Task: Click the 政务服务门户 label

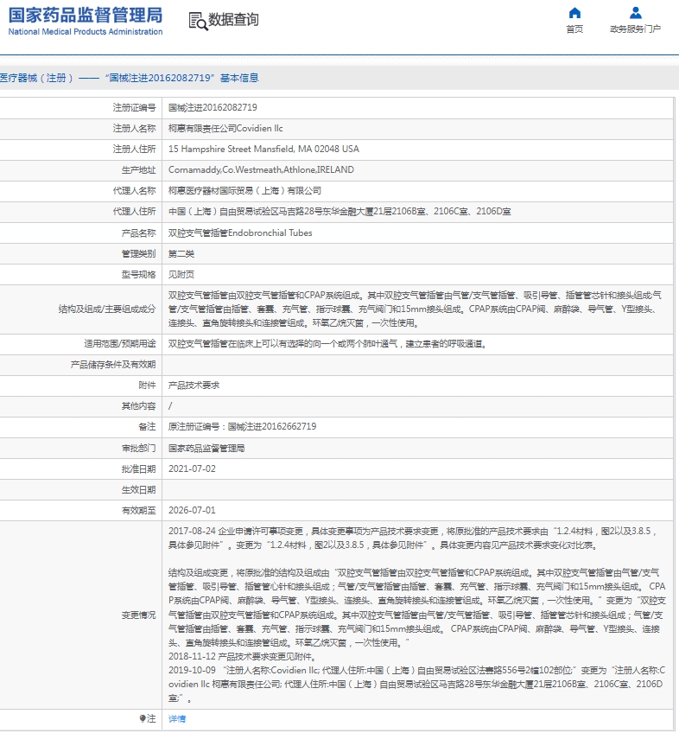Action: tap(636, 29)
